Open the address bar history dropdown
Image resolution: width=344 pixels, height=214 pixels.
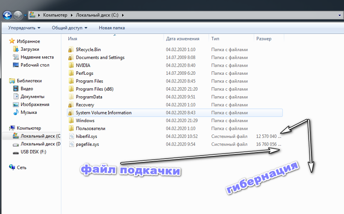(339, 15)
